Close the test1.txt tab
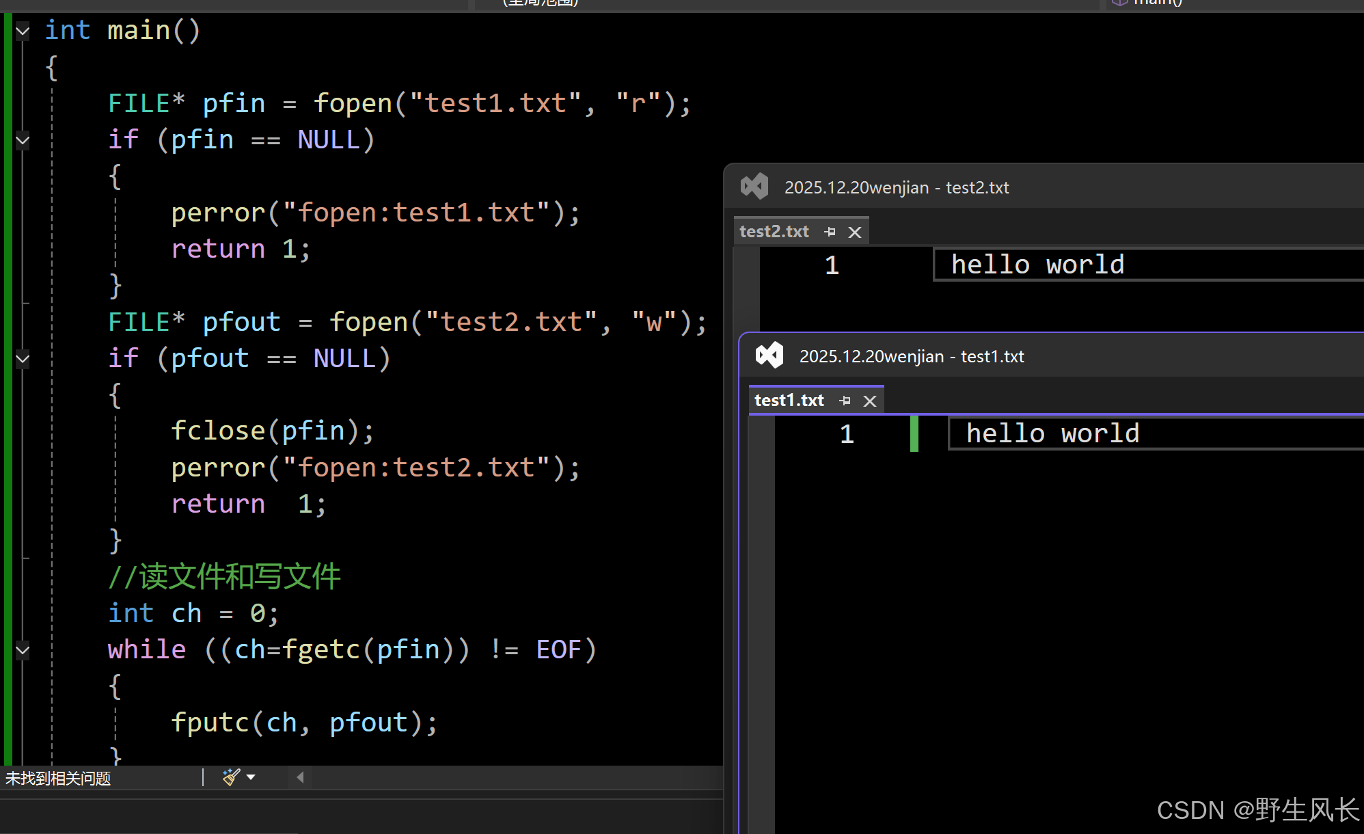1364x834 pixels. [869, 401]
